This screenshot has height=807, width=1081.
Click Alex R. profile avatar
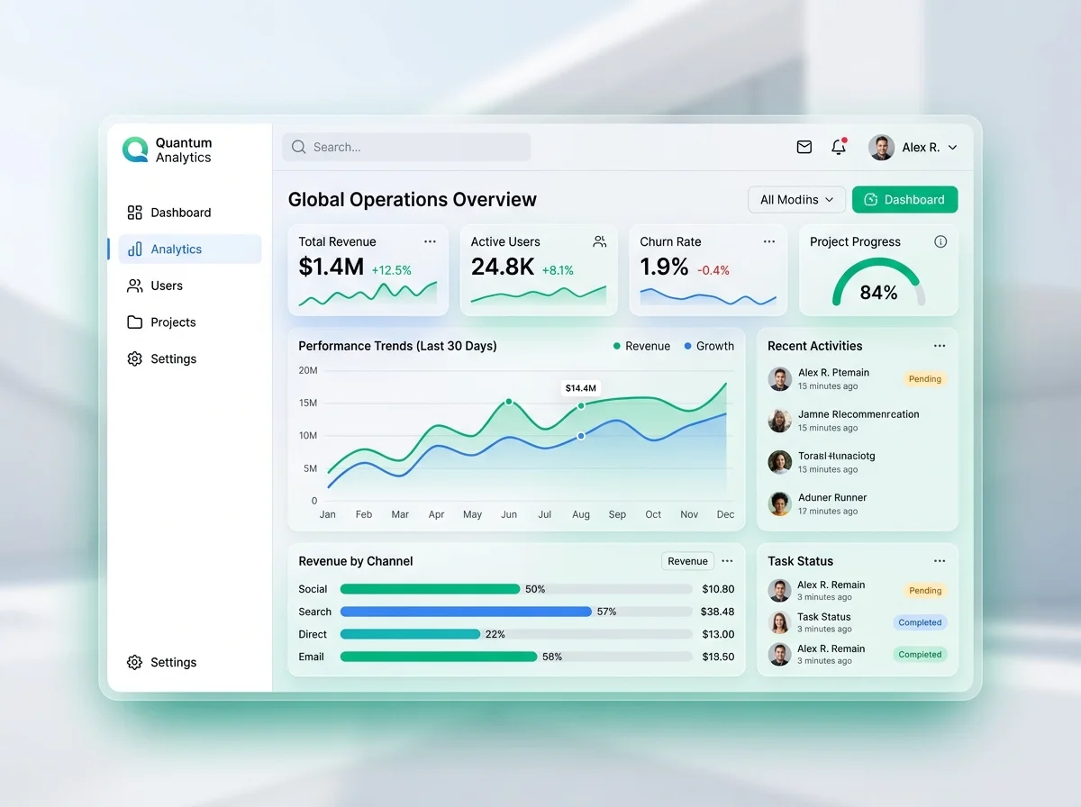(x=881, y=147)
